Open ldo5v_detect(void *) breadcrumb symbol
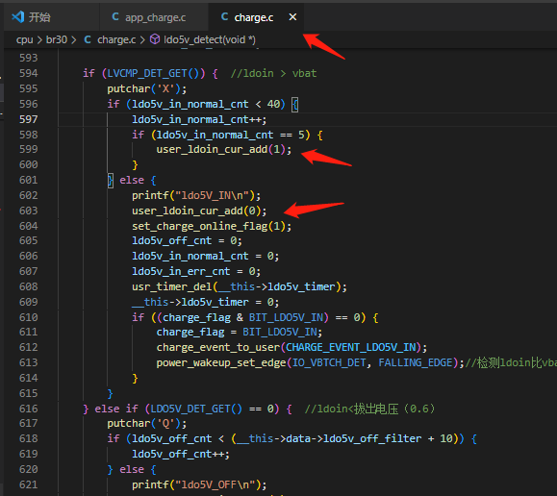The image size is (557, 496). click(210, 39)
